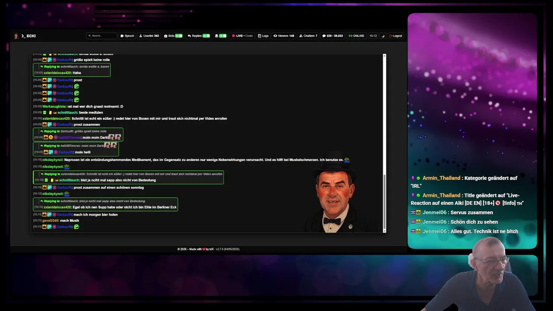
Task: Click xxlavidalocax420 on the Haha message
Action: (x=57, y=73)
